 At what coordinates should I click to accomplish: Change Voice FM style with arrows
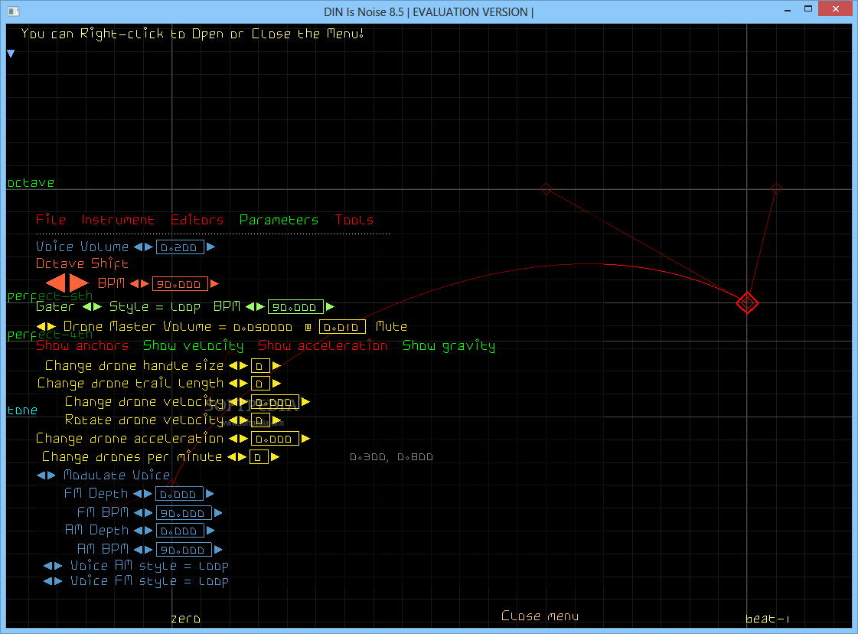(53, 581)
